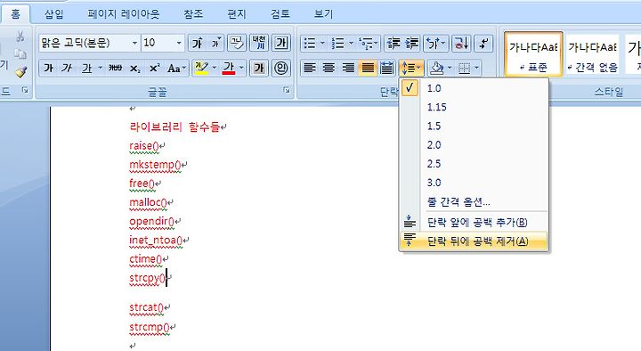Select line spacing 1.15
The image size is (641, 351).
474,107
